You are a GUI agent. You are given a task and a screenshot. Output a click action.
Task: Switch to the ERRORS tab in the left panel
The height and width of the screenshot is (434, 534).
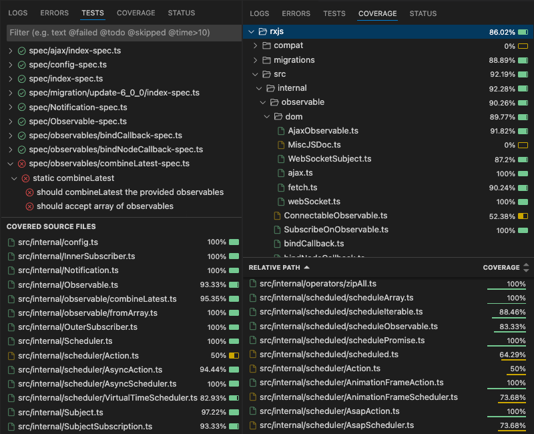[54, 13]
